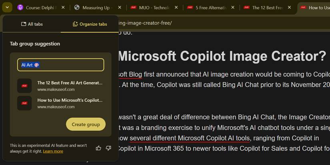Click the tab search dropdown arrow

tap(8, 8)
